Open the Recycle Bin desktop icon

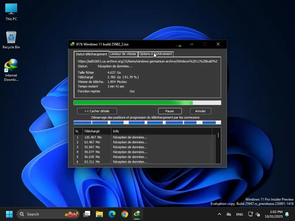11,40
